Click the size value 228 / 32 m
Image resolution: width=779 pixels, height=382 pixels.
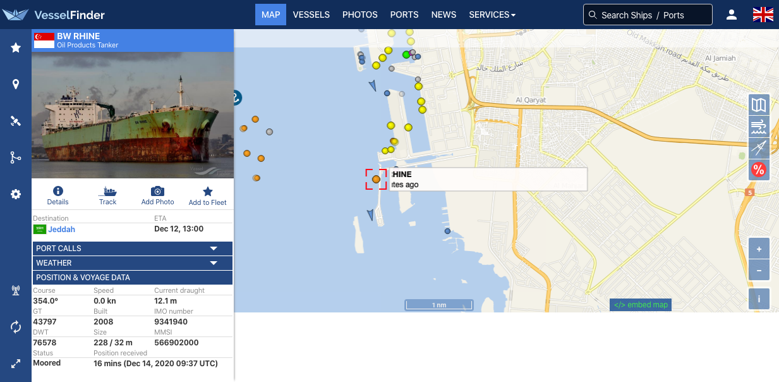pyautogui.click(x=114, y=343)
